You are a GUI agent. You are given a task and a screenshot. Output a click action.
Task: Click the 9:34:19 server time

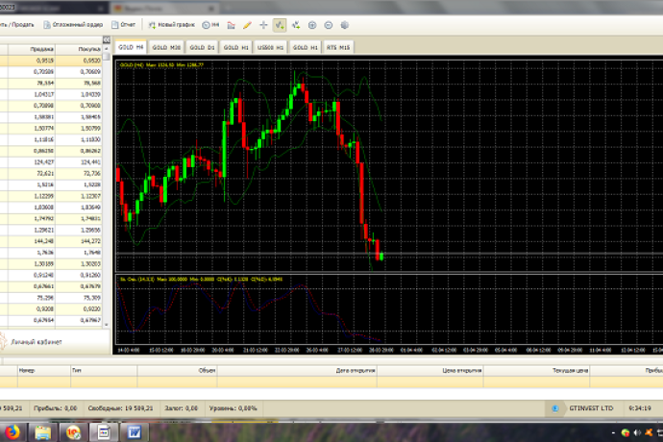pos(640,408)
